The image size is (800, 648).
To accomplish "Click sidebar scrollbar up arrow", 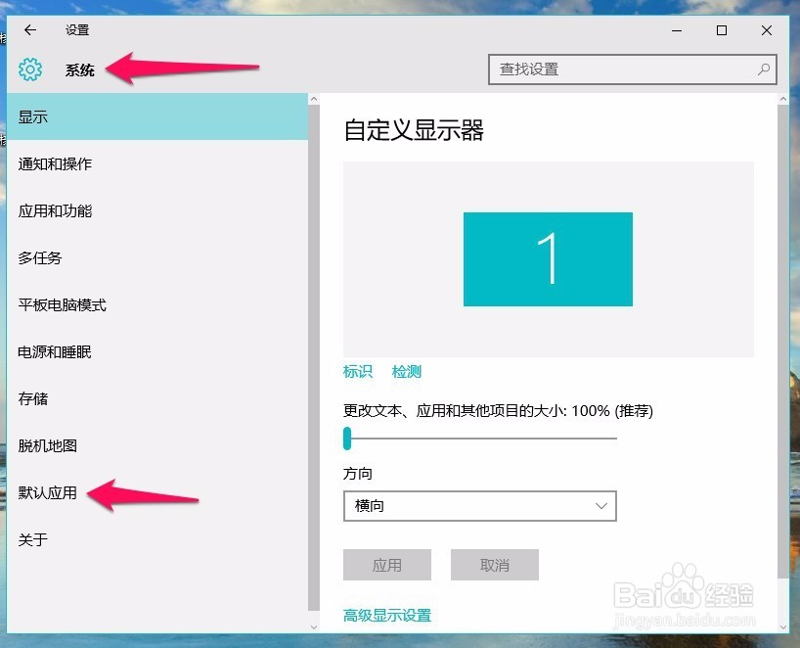I will click(314, 99).
